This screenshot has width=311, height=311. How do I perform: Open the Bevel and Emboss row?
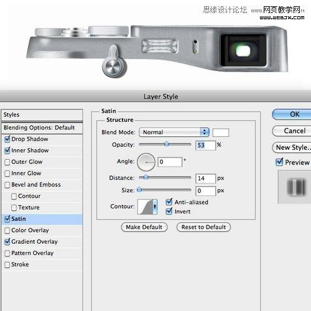[x=42, y=185]
